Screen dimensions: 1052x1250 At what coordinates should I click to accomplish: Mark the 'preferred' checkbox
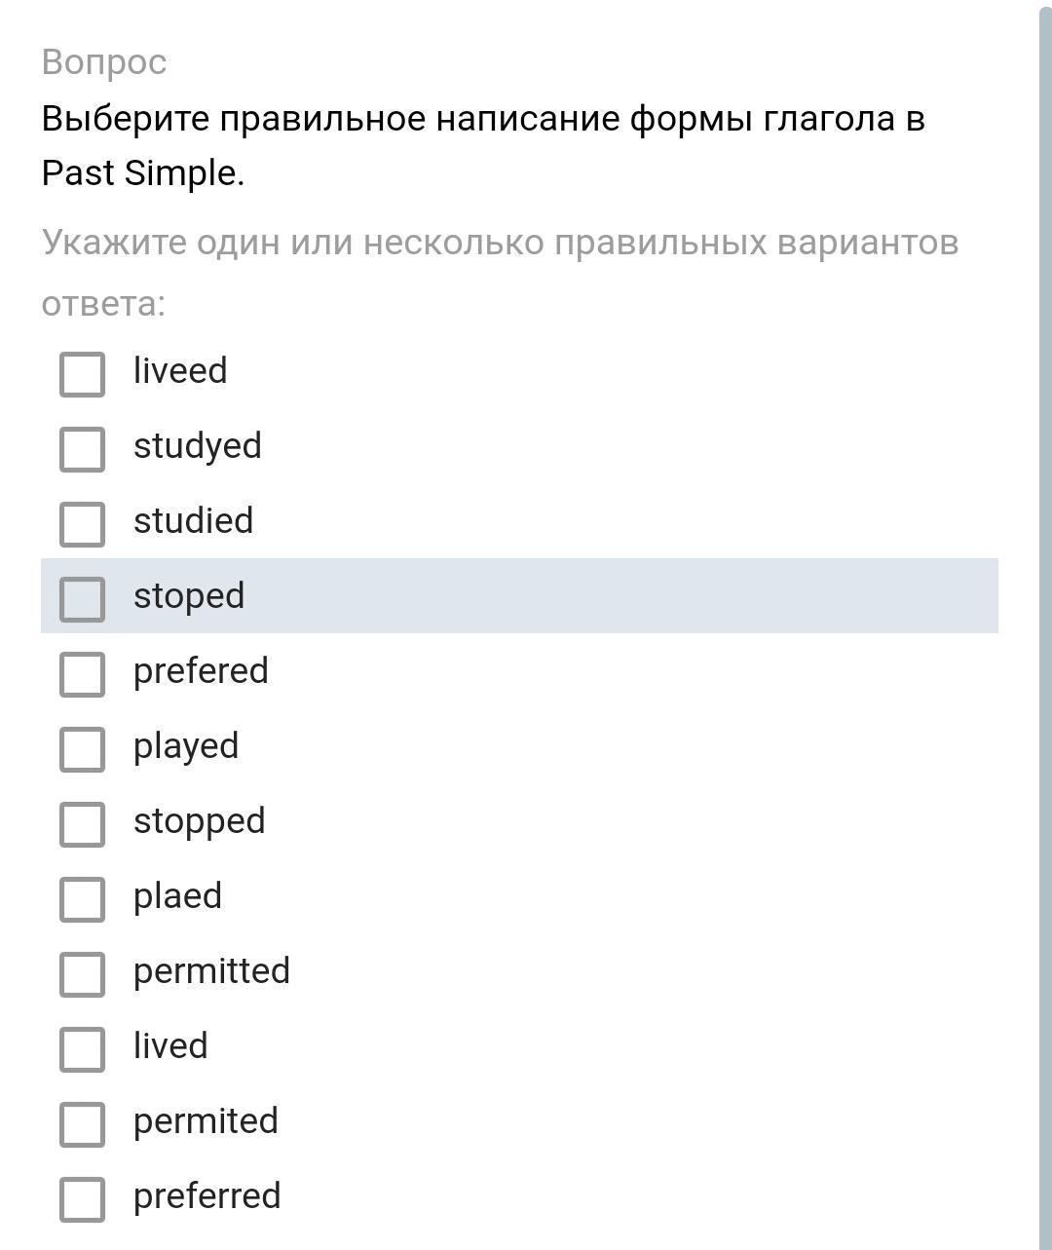82,1199
